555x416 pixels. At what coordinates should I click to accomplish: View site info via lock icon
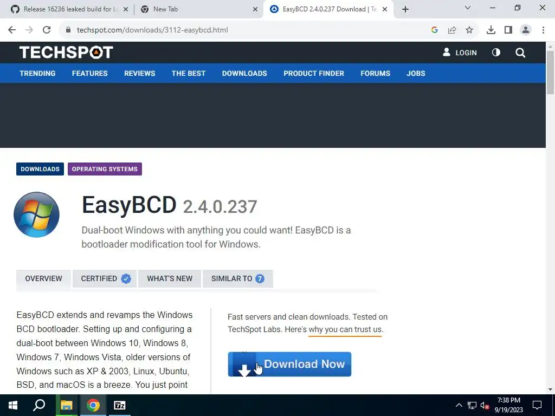68,30
